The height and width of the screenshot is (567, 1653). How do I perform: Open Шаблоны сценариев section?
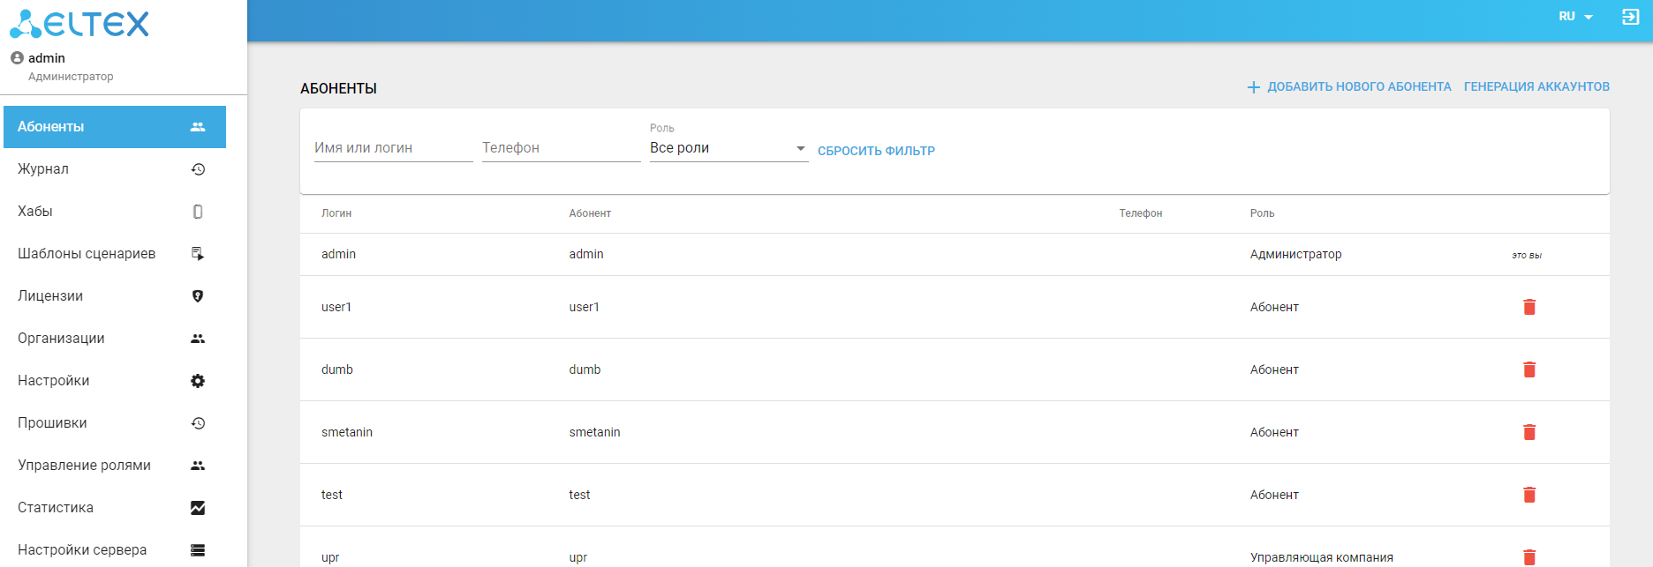pyautogui.click(x=115, y=254)
